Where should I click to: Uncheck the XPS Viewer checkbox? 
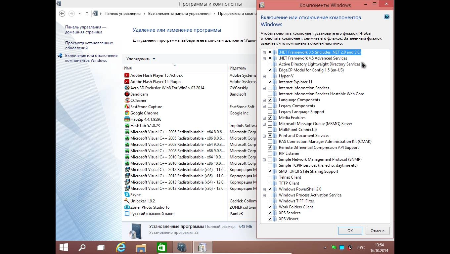(x=270, y=219)
